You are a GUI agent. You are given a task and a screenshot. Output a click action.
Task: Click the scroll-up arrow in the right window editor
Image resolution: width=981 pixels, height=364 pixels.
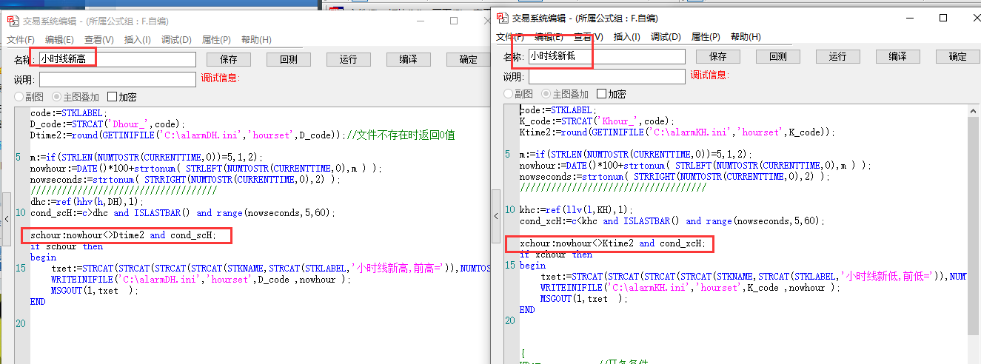coord(974,110)
